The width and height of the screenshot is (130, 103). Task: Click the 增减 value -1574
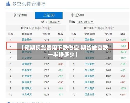123,88
